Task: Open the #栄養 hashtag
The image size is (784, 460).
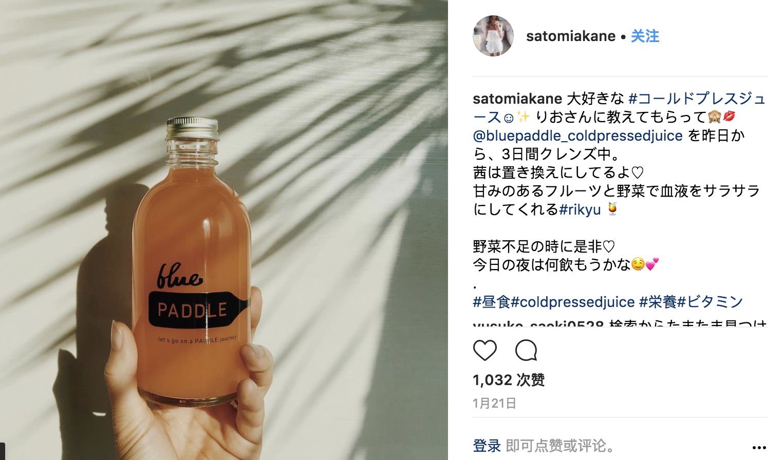Action: click(x=658, y=302)
